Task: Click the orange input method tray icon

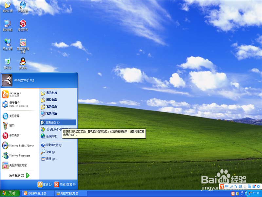Action: tap(233, 194)
